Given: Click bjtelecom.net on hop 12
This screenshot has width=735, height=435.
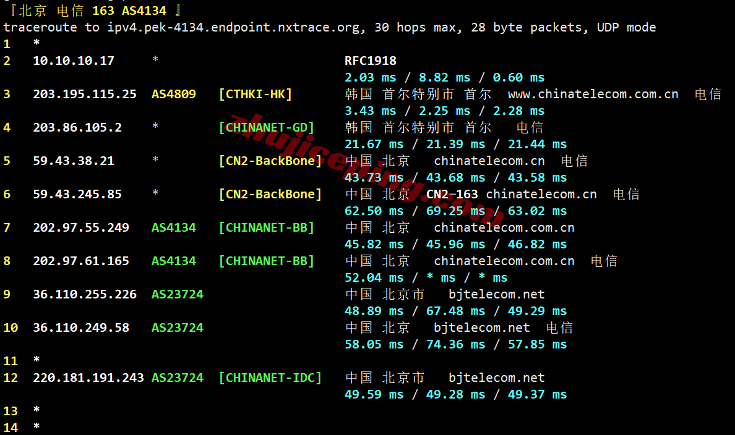Looking at the screenshot, I should tap(496, 378).
